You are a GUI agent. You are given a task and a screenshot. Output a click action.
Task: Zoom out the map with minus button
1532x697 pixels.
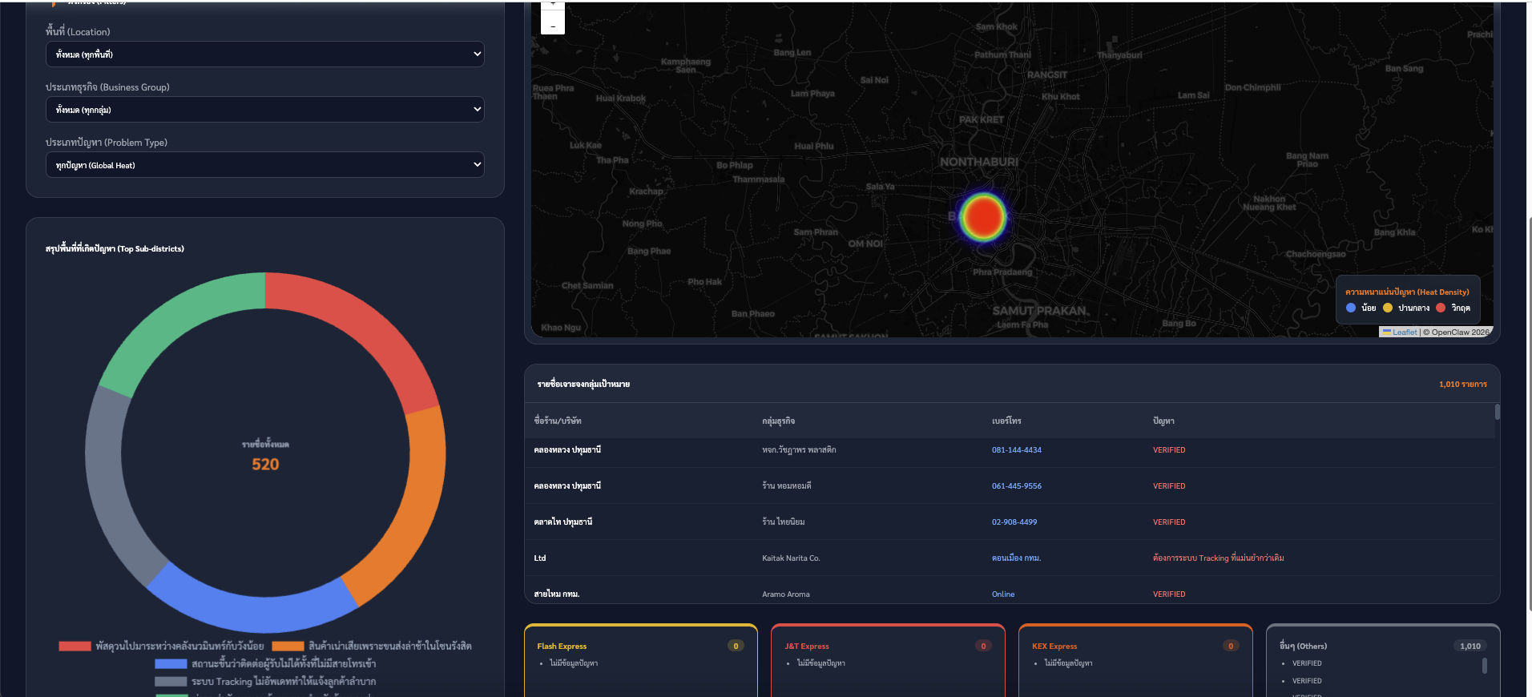tap(553, 24)
